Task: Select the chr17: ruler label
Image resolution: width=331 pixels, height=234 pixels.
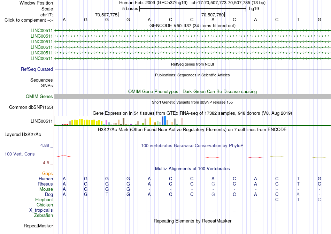Action: 46,15
